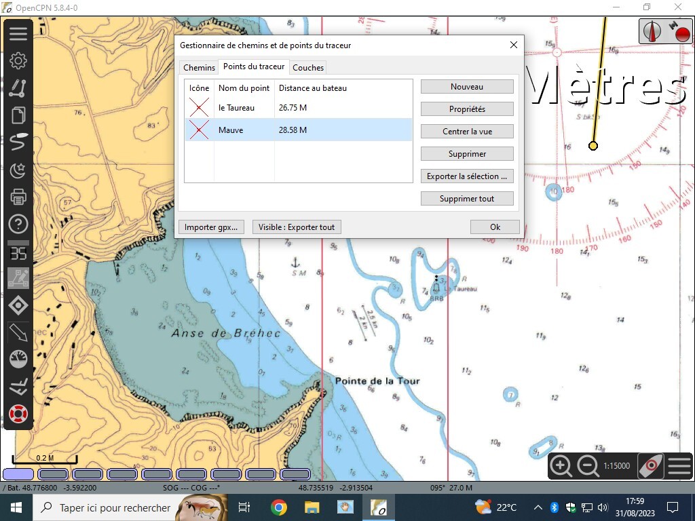Click the icon above the red lifebuoy
695x521 pixels.
coord(18,387)
